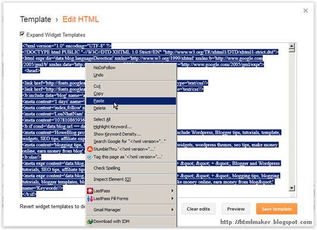Click the IDM globe download icon
This screenshot has width=317, height=230.
(90, 221)
